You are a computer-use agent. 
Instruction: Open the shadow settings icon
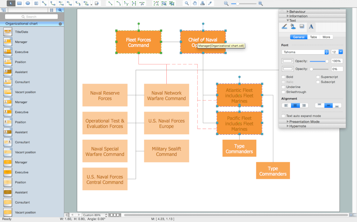click(302, 27)
